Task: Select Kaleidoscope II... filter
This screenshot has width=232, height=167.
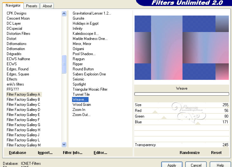Action: [x=86, y=34]
